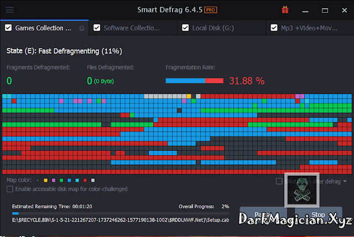The image size is (354, 237).
Task: Click the State (E): Fast Defragmenting text
Action: 64,51
